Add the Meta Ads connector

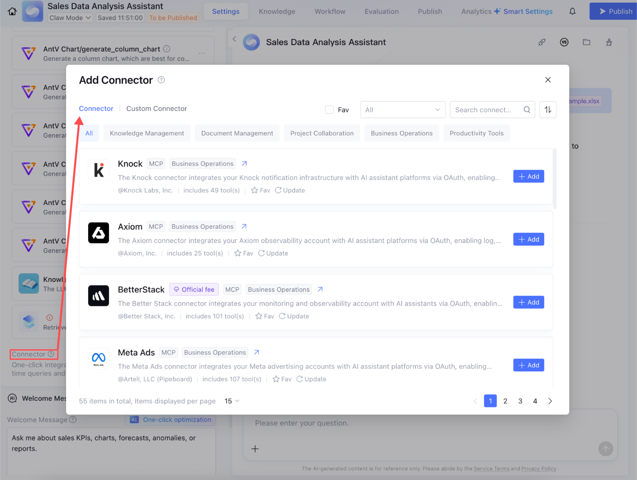(529, 365)
